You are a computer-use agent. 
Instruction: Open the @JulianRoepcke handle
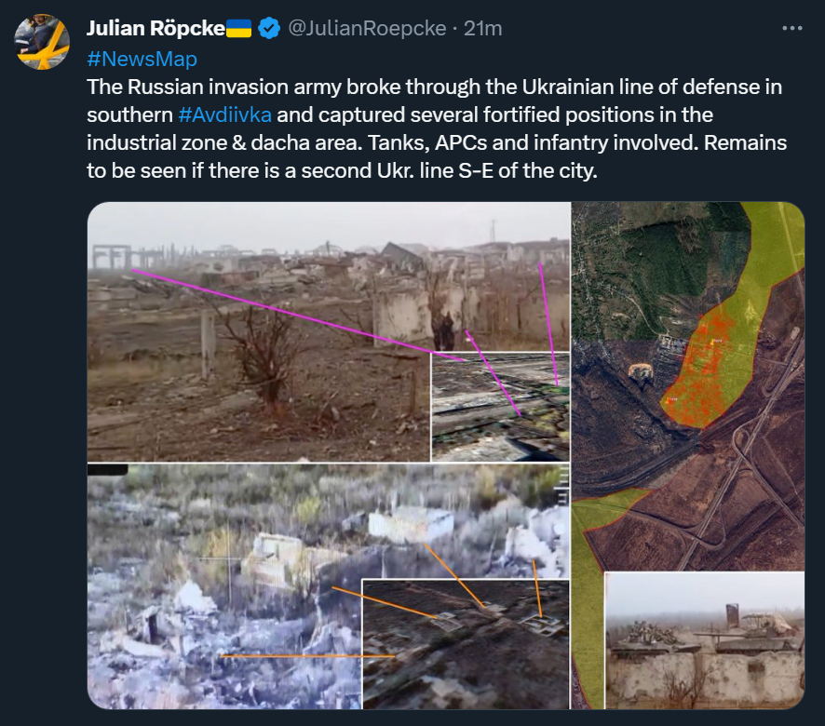[x=367, y=29]
